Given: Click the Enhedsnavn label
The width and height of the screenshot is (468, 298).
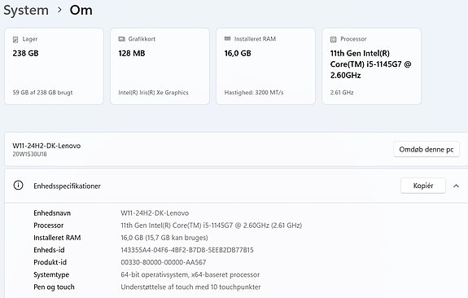Looking at the screenshot, I should coord(52,213).
